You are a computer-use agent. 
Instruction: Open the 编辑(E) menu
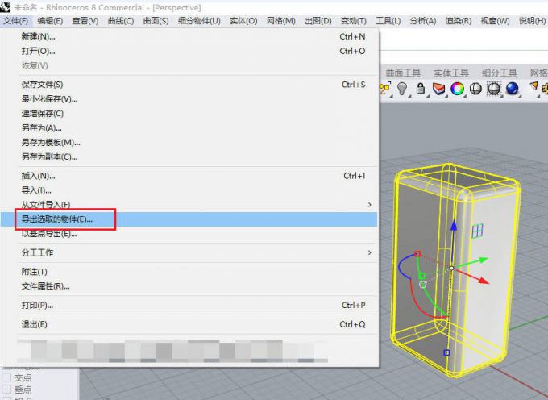(50, 21)
